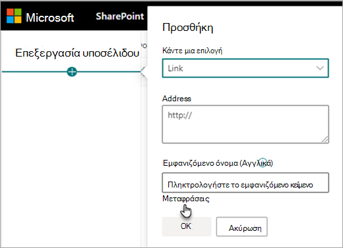Click the display name text field
This screenshot has height=248, width=343.
click(x=245, y=183)
